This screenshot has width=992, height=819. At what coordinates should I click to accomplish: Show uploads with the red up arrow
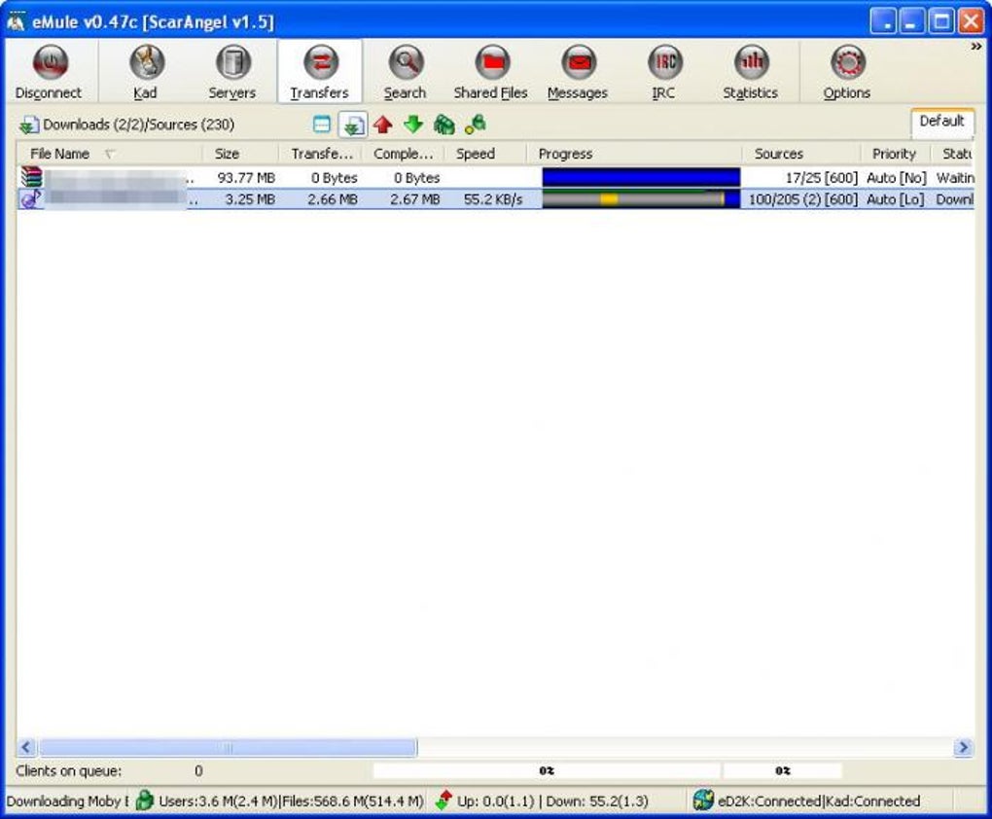point(383,125)
